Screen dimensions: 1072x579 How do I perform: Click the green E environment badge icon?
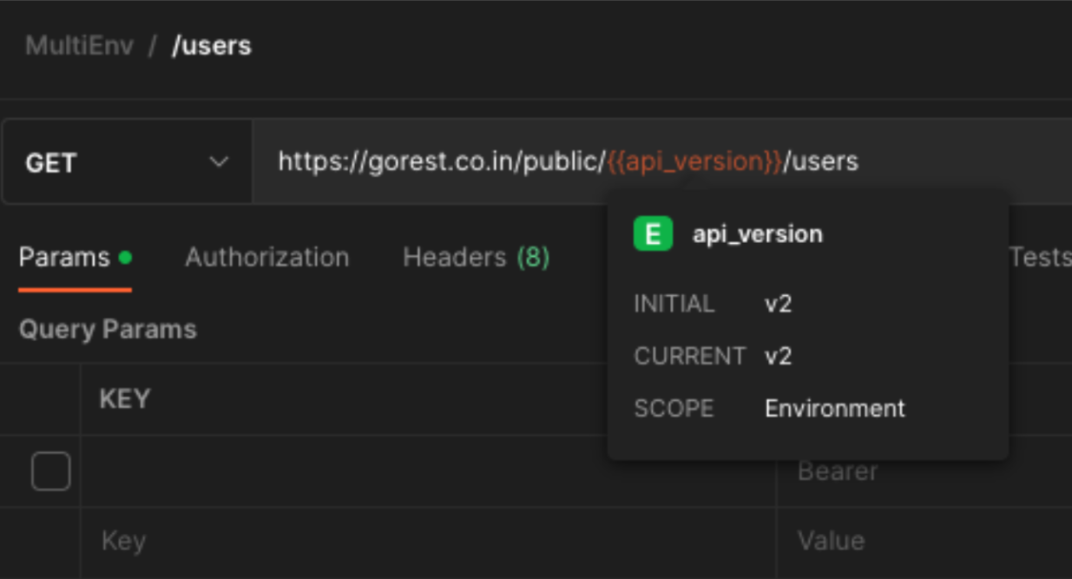click(653, 234)
